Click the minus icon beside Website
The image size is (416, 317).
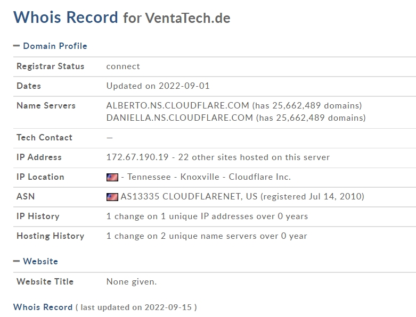pos(17,261)
